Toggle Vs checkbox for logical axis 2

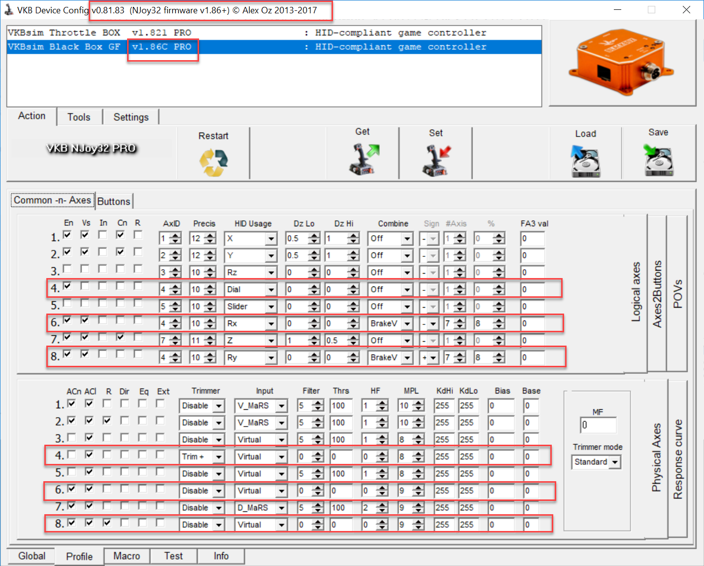85,252
